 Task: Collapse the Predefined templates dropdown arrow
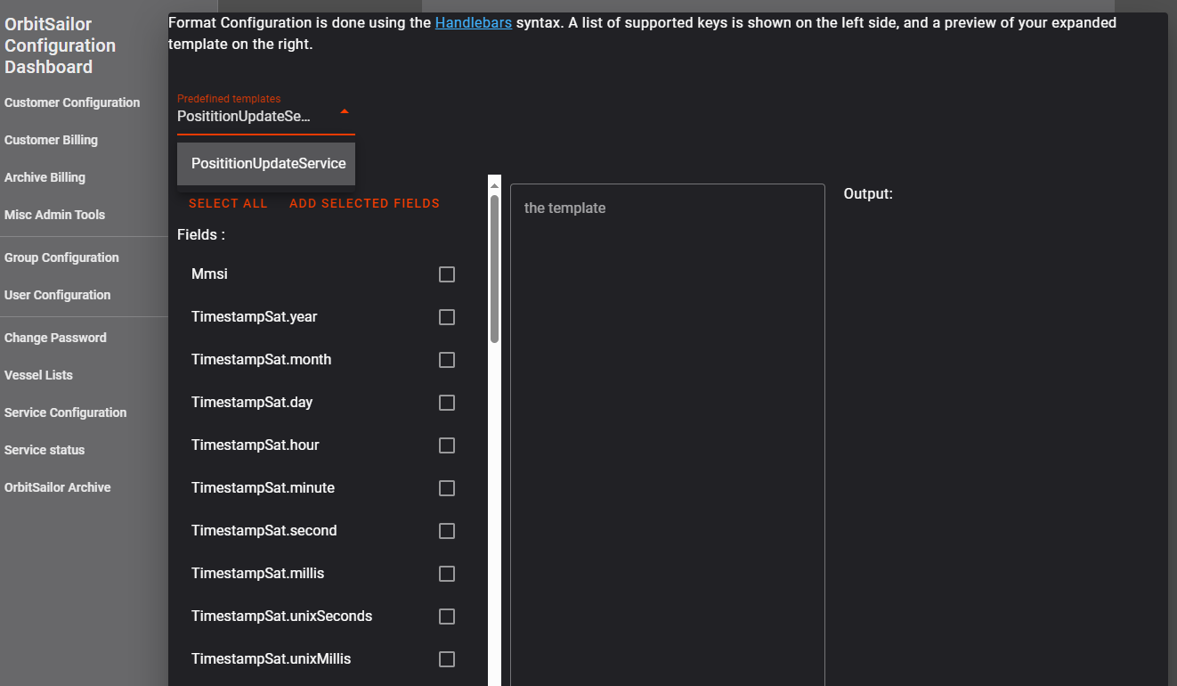[345, 112]
